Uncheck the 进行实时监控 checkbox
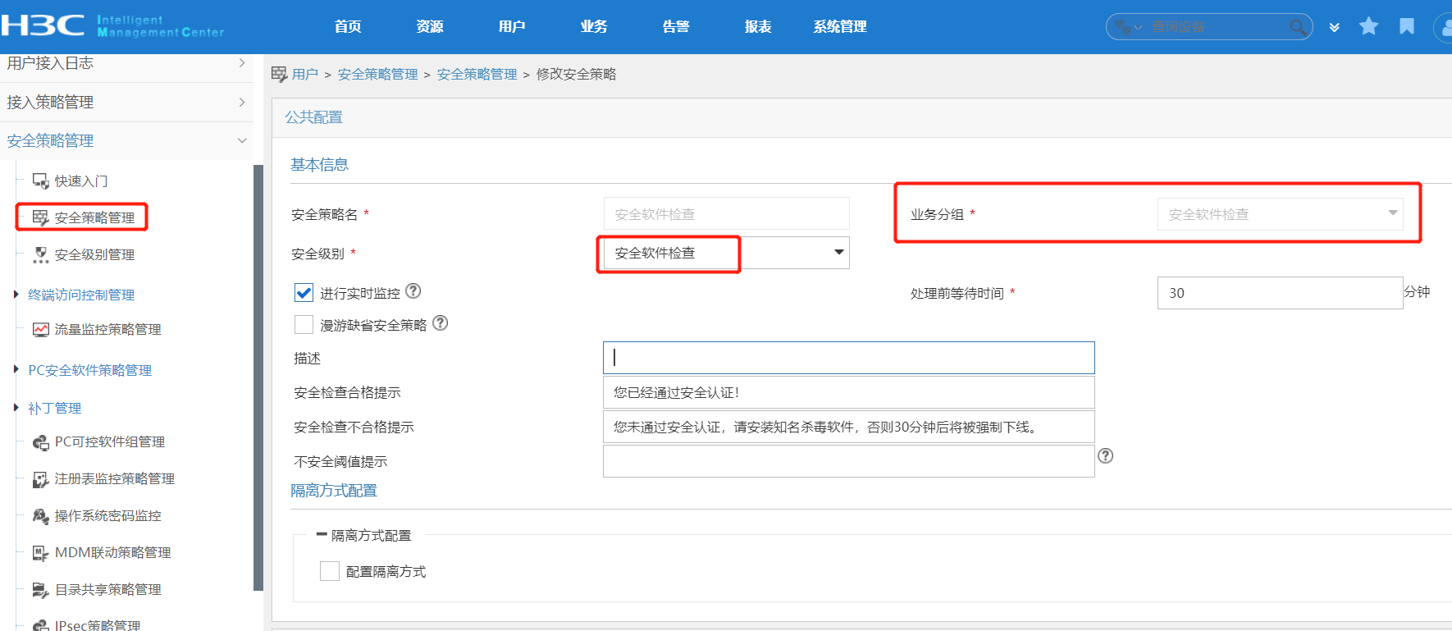 click(x=304, y=293)
